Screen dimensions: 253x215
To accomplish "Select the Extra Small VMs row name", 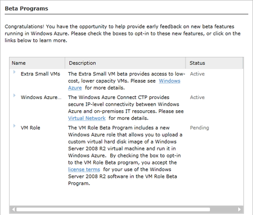I will (40, 74).
